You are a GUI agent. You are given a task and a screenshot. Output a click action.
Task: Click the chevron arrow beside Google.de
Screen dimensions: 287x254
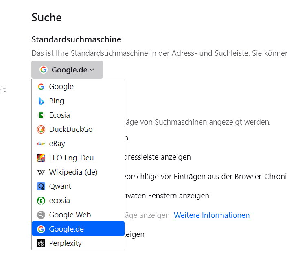click(92, 70)
